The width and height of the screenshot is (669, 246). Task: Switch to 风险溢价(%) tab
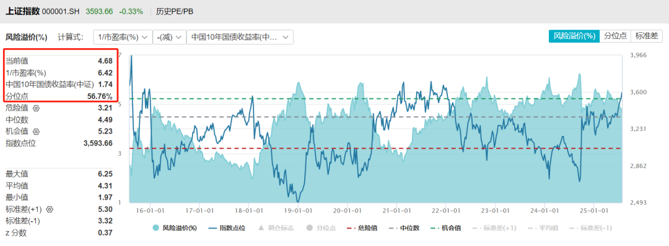[574, 36]
